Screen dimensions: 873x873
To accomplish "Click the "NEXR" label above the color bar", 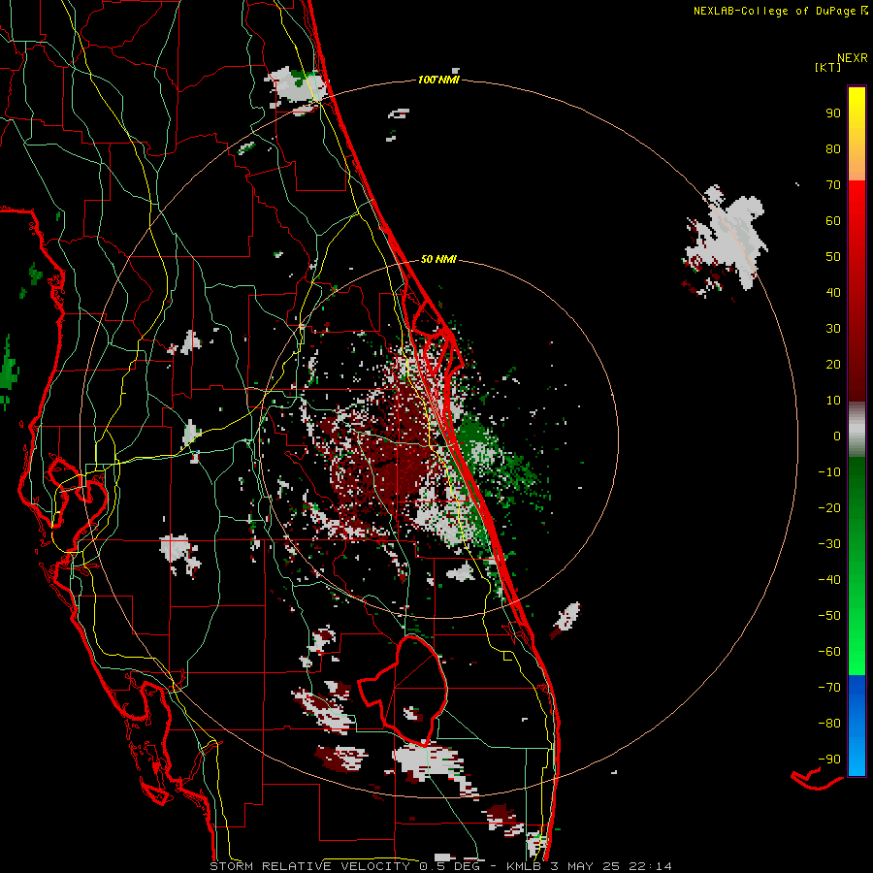I will 853,57.
